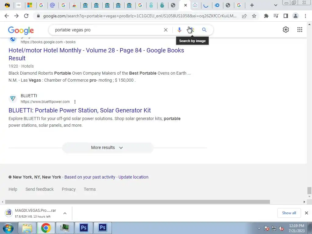Focus the portable vegas pro search field
312x234 pixels.
click(108, 30)
